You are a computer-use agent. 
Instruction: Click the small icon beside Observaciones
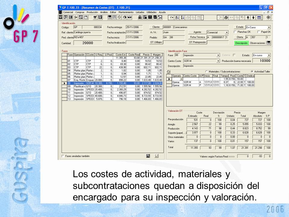coord(268,43)
